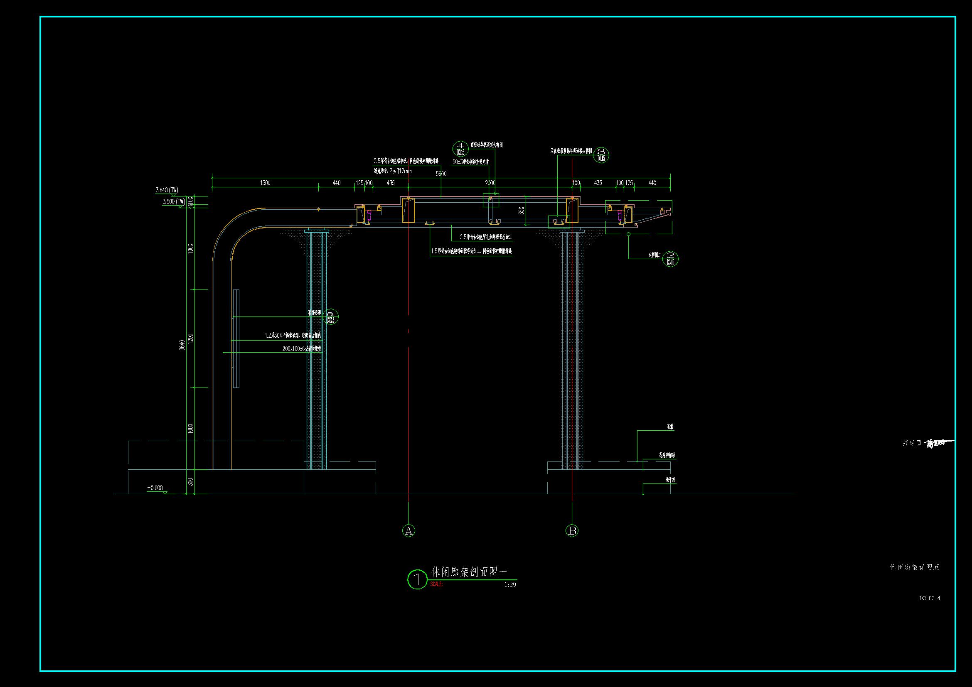Click the ±0.000 ground elevation label
The image size is (972, 687).
(155, 488)
